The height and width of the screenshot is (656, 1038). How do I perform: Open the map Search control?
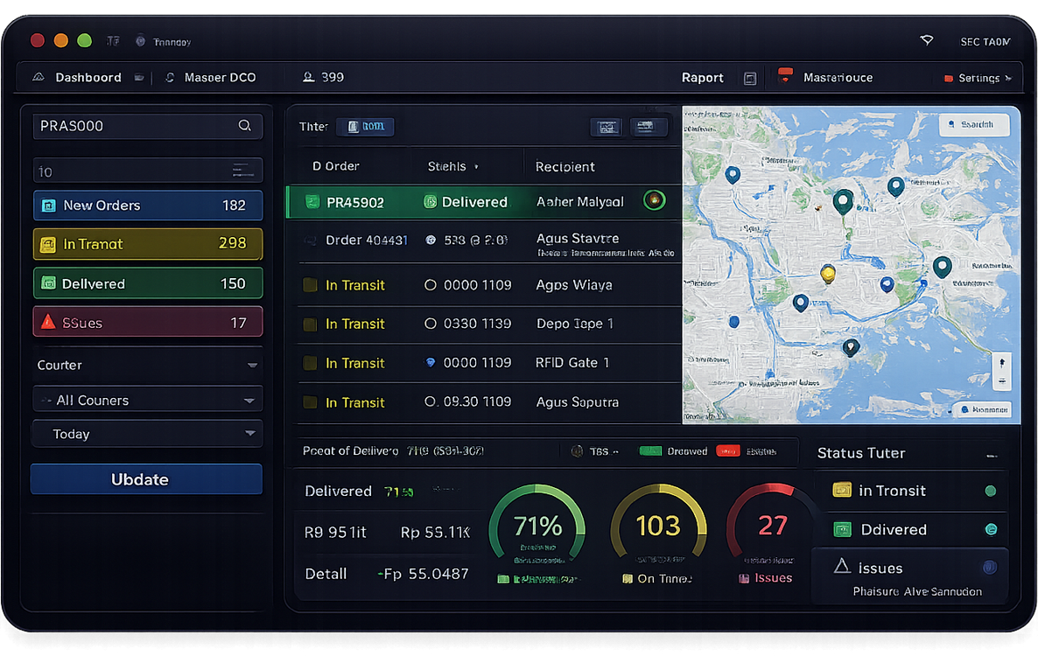(x=974, y=124)
